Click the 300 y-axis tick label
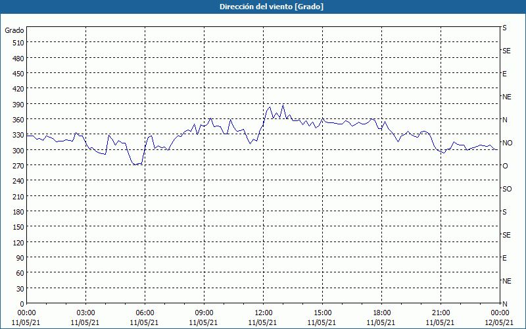This screenshot has width=526, height=329. (18, 151)
